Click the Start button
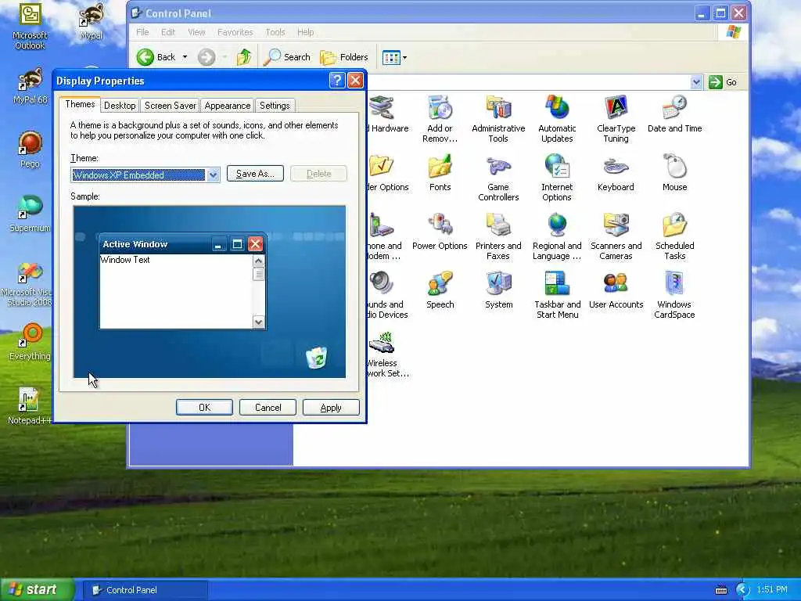801x601 pixels. (37, 590)
